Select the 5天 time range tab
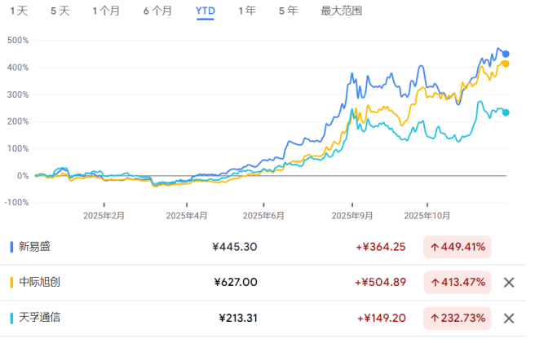This screenshot has height=343, width=535. tap(60, 11)
